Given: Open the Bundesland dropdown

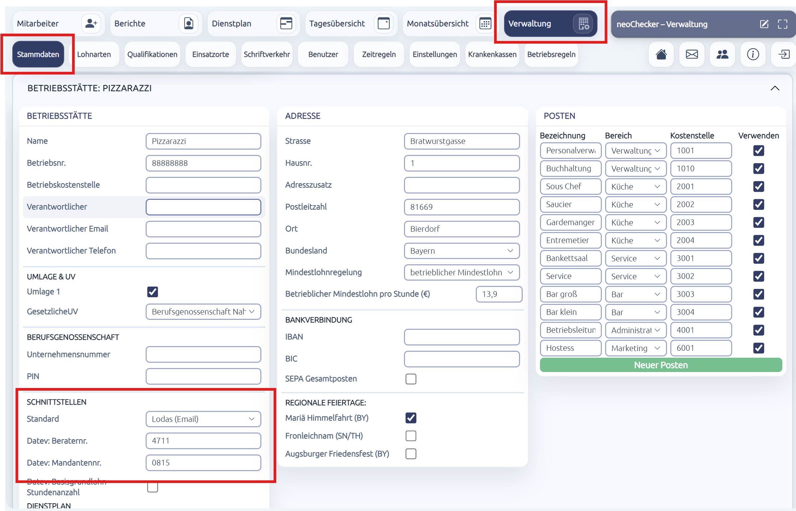Looking at the screenshot, I should click(x=462, y=251).
